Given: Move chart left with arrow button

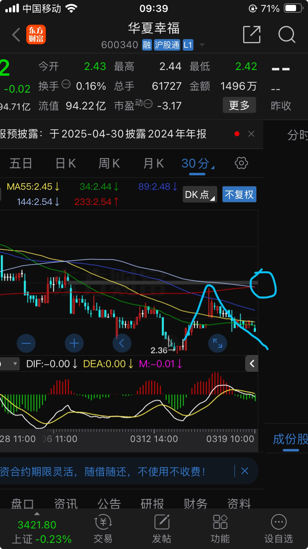Looking at the screenshot, I should pos(122,343).
